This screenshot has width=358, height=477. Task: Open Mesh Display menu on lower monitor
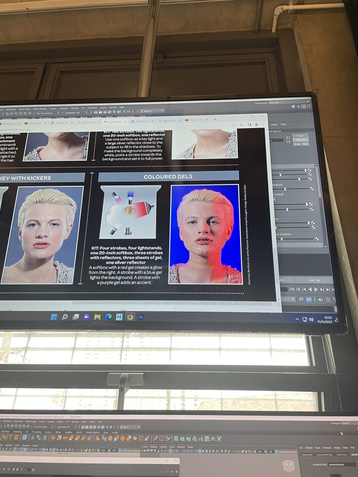pyautogui.click(x=31, y=422)
